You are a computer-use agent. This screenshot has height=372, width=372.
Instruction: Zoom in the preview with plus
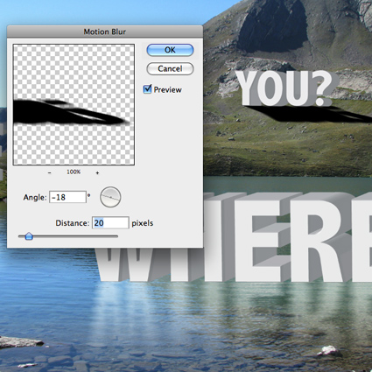click(x=97, y=172)
